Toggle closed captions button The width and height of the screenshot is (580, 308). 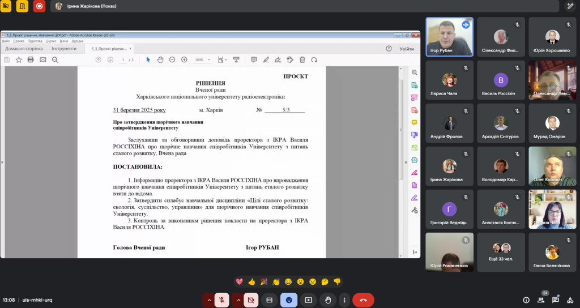coord(270,300)
